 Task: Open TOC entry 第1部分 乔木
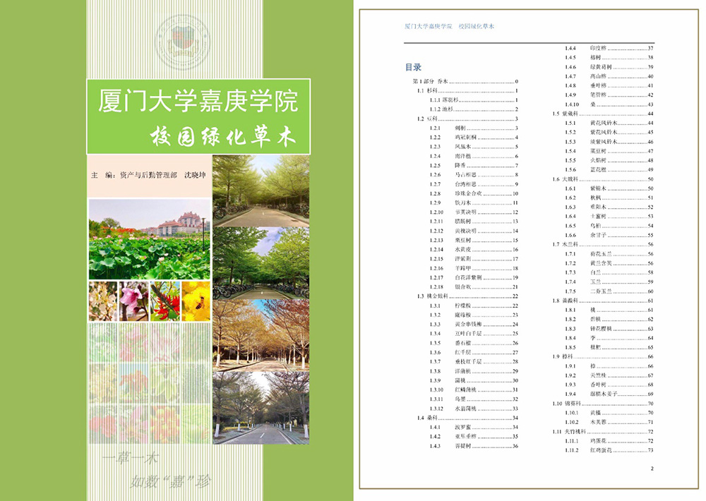tap(465, 82)
